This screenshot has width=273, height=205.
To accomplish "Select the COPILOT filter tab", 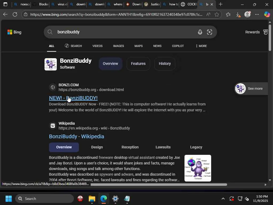I will (178, 46).
